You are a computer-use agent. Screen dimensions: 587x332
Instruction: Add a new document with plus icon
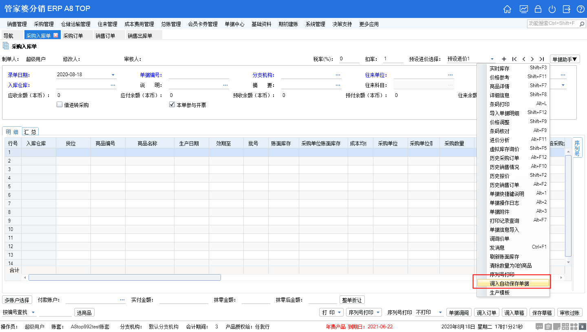(x=504, y=59)
